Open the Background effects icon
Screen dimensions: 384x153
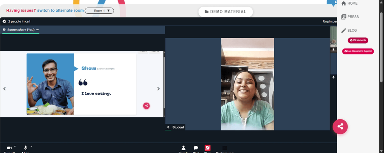pyautogui.click(x=224, y=148)
